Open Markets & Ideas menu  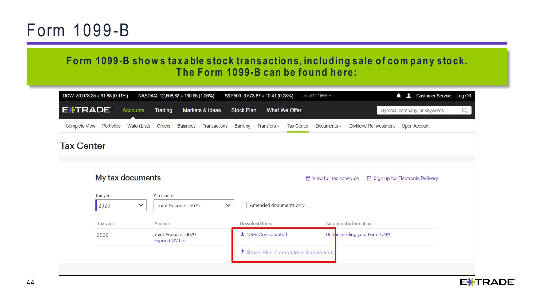pos(202,110)
